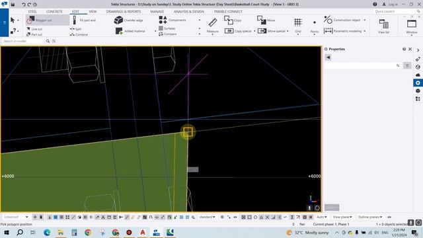Open the STEEL ribbon tab

point(32,12)
